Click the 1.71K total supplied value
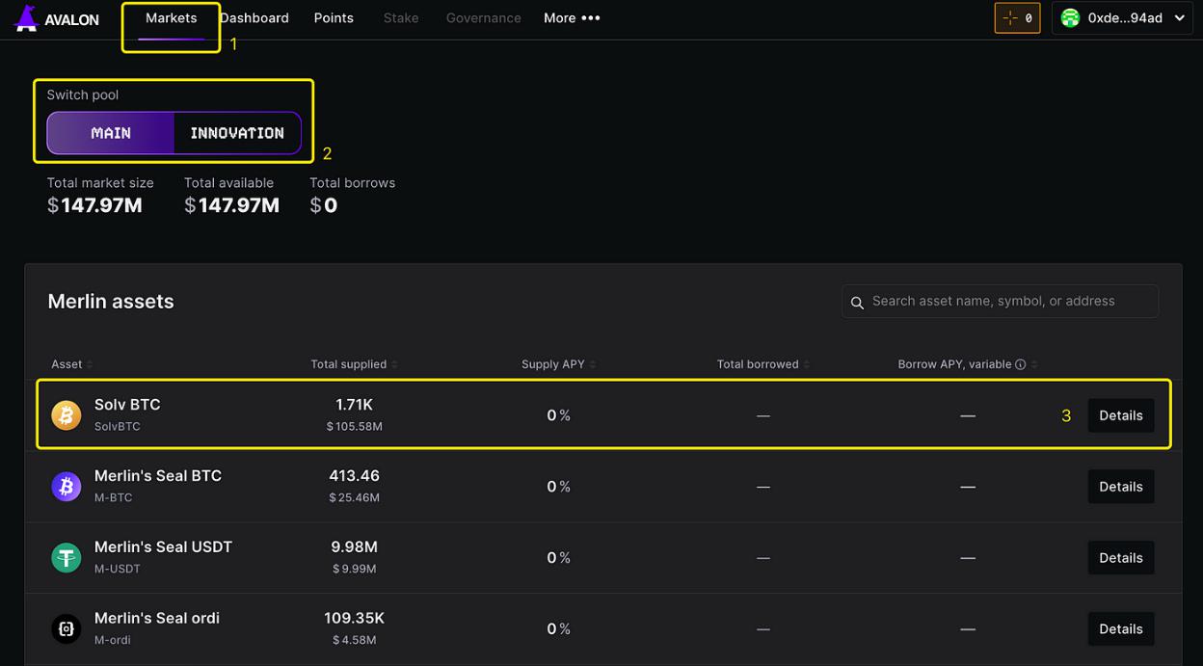Viewport: 1203px width, 666px height. [x=354, y=405]
